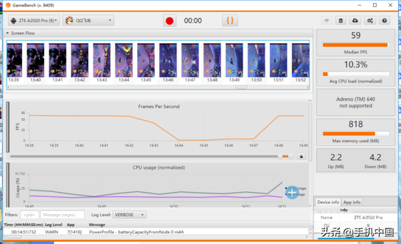Click the trash delete icon
The height and width of the screenshot is (244, 401).
341,21
